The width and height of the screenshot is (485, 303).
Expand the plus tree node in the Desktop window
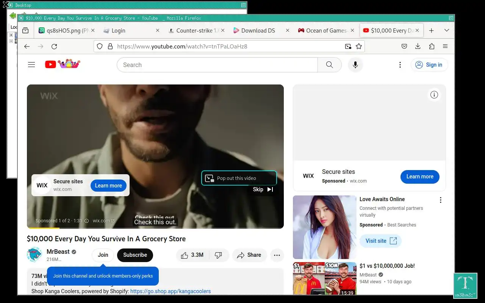pos(11,35)
